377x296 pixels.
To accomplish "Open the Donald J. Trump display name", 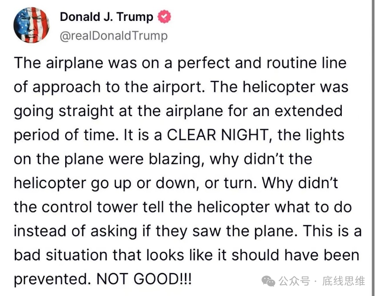I will (x=106, y=17).
